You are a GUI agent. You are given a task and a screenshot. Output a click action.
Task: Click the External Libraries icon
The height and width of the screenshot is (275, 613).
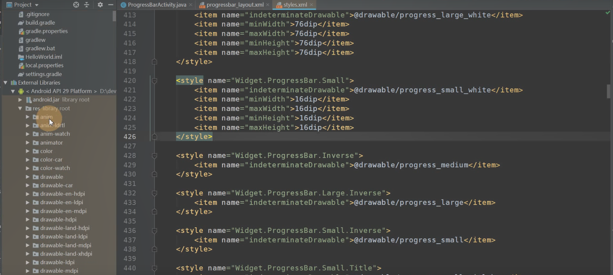point(14,83)
